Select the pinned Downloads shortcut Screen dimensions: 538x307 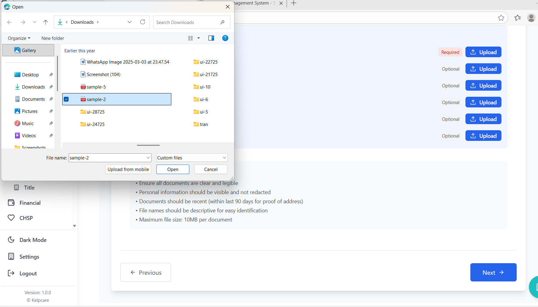pos(33,87)
